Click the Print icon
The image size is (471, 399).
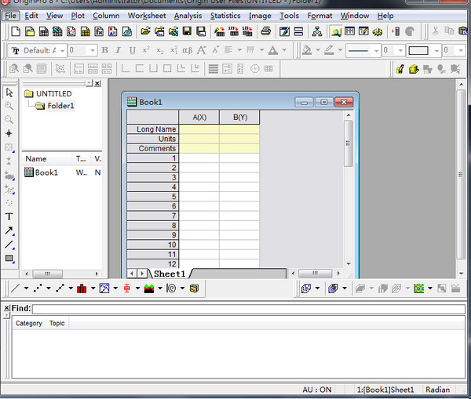coord(266,31)
